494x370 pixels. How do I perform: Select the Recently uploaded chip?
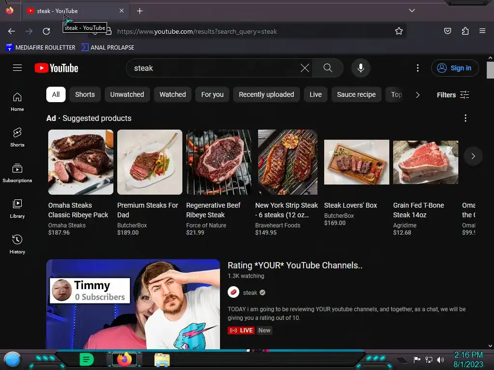click(x=266, y=94)
